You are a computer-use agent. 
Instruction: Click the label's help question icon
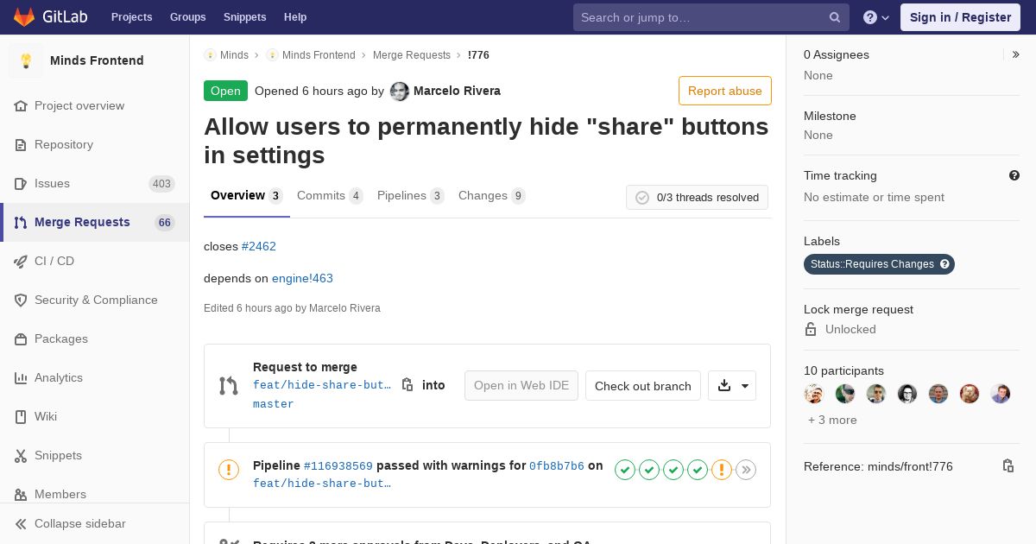(944, 264)
